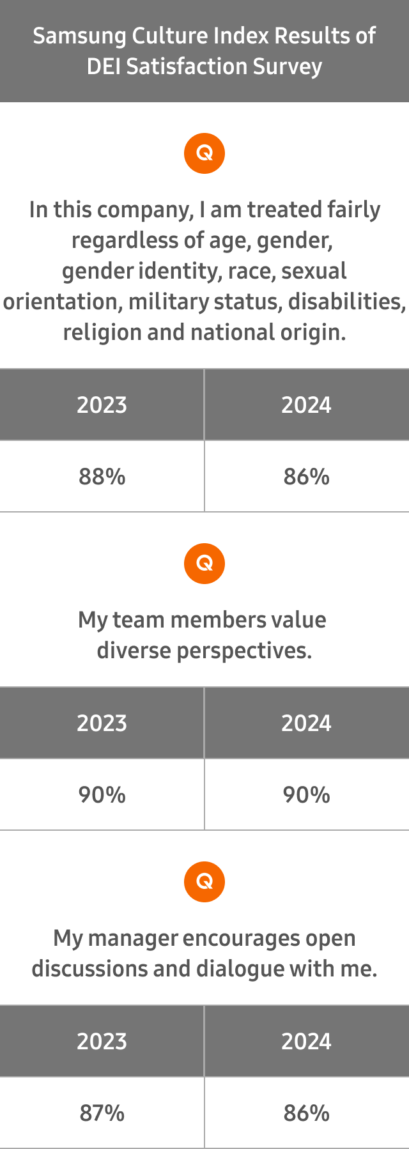The width and height of the screenshot is (409, 1149).
Task: Click the 'Samsung Culture Index Results' survey title
Action: [204, 51]
